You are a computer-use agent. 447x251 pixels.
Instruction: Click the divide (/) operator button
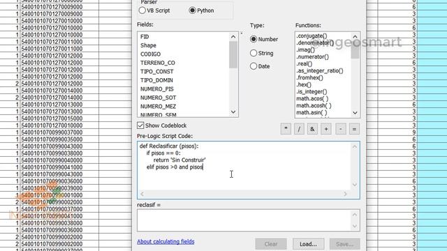coord(299,129)
